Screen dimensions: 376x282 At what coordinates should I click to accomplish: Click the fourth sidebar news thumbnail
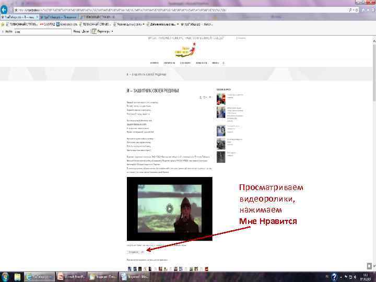(x=221, y=144)
